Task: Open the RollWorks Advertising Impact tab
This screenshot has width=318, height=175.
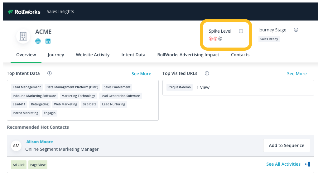Action: click(x=188, y=55)
